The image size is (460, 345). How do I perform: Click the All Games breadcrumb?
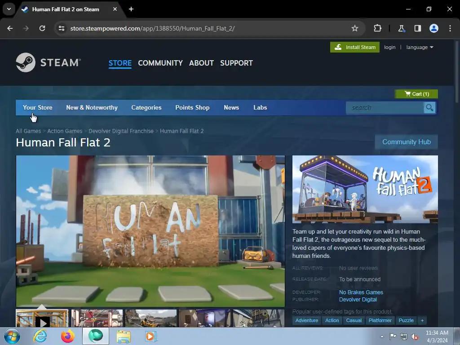pos(28,131)
